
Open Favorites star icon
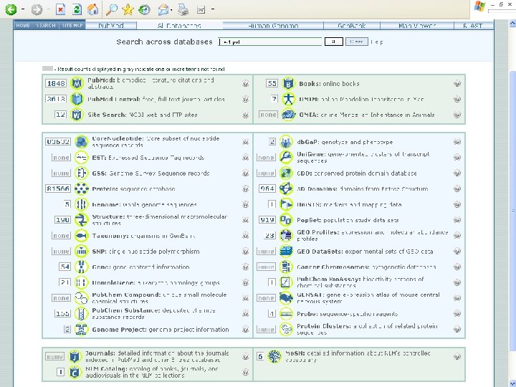point(128,9)
